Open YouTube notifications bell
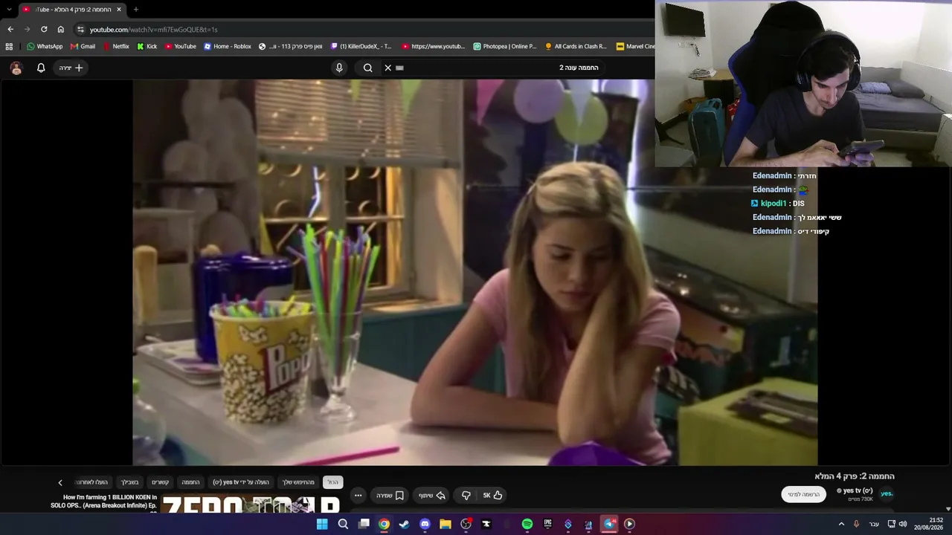This screenshot has height=535, width=952. click(41, 68)
